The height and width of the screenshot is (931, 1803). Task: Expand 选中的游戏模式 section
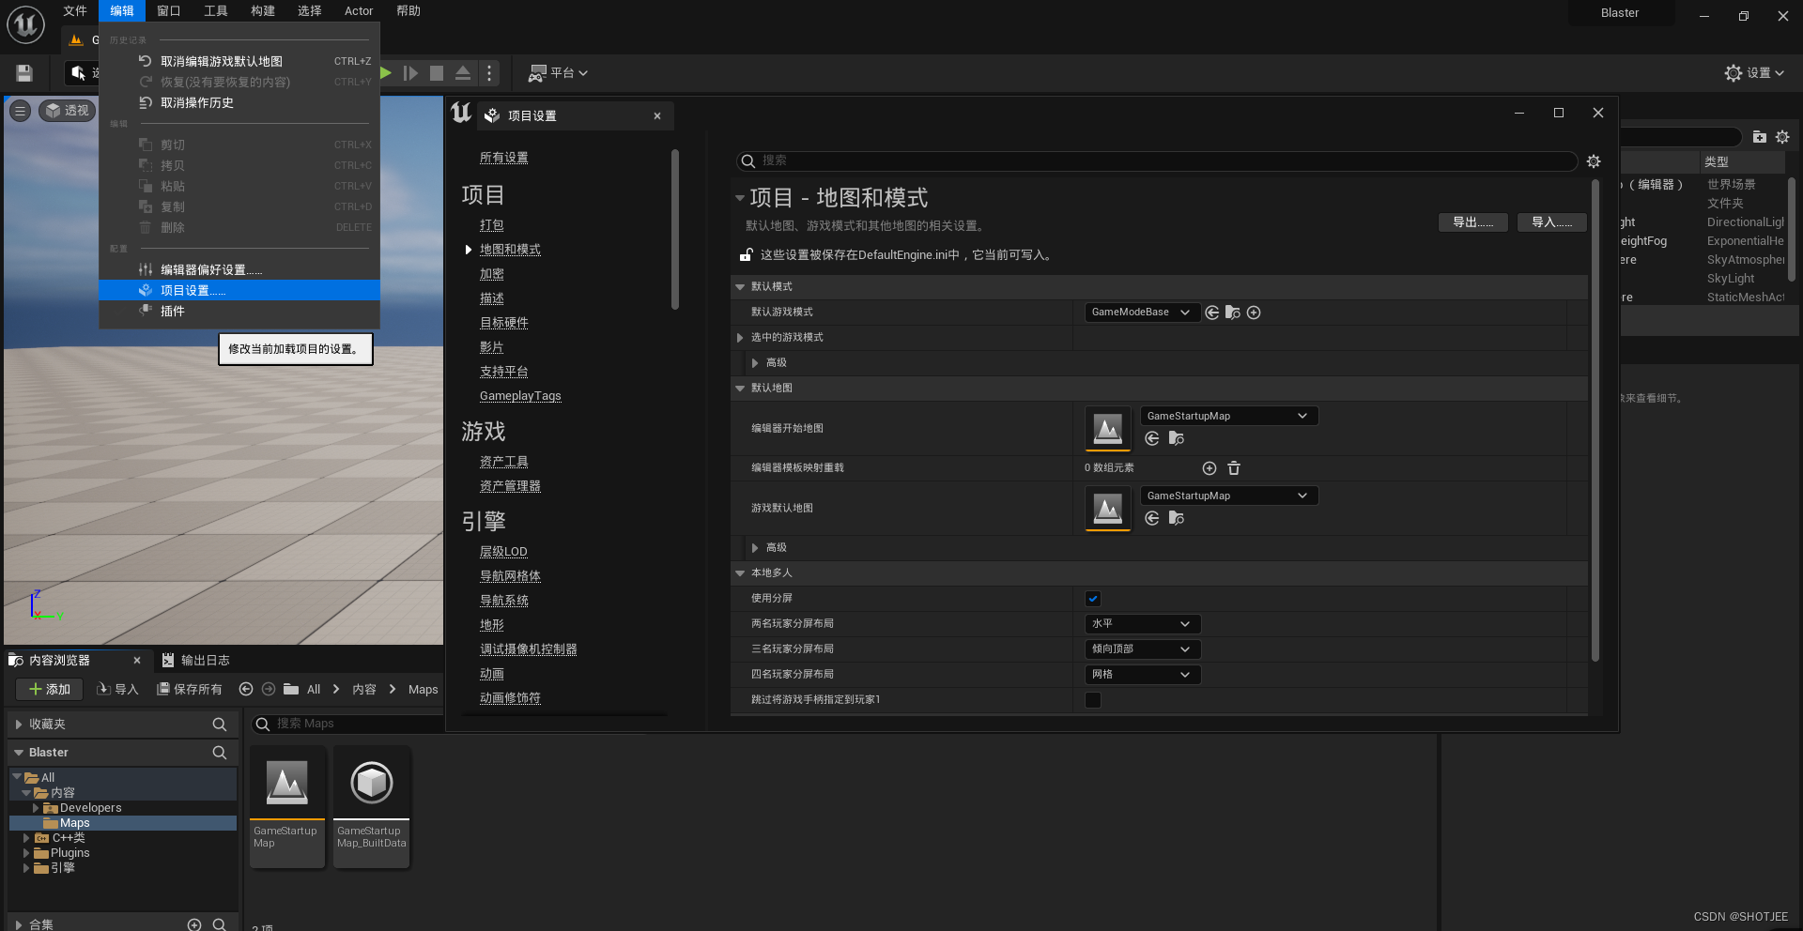click(x=740, y=338)
